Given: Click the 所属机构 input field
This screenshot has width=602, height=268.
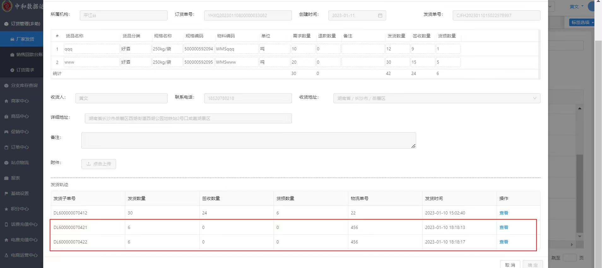Looking at the screenshot, I should click(124, 15).
